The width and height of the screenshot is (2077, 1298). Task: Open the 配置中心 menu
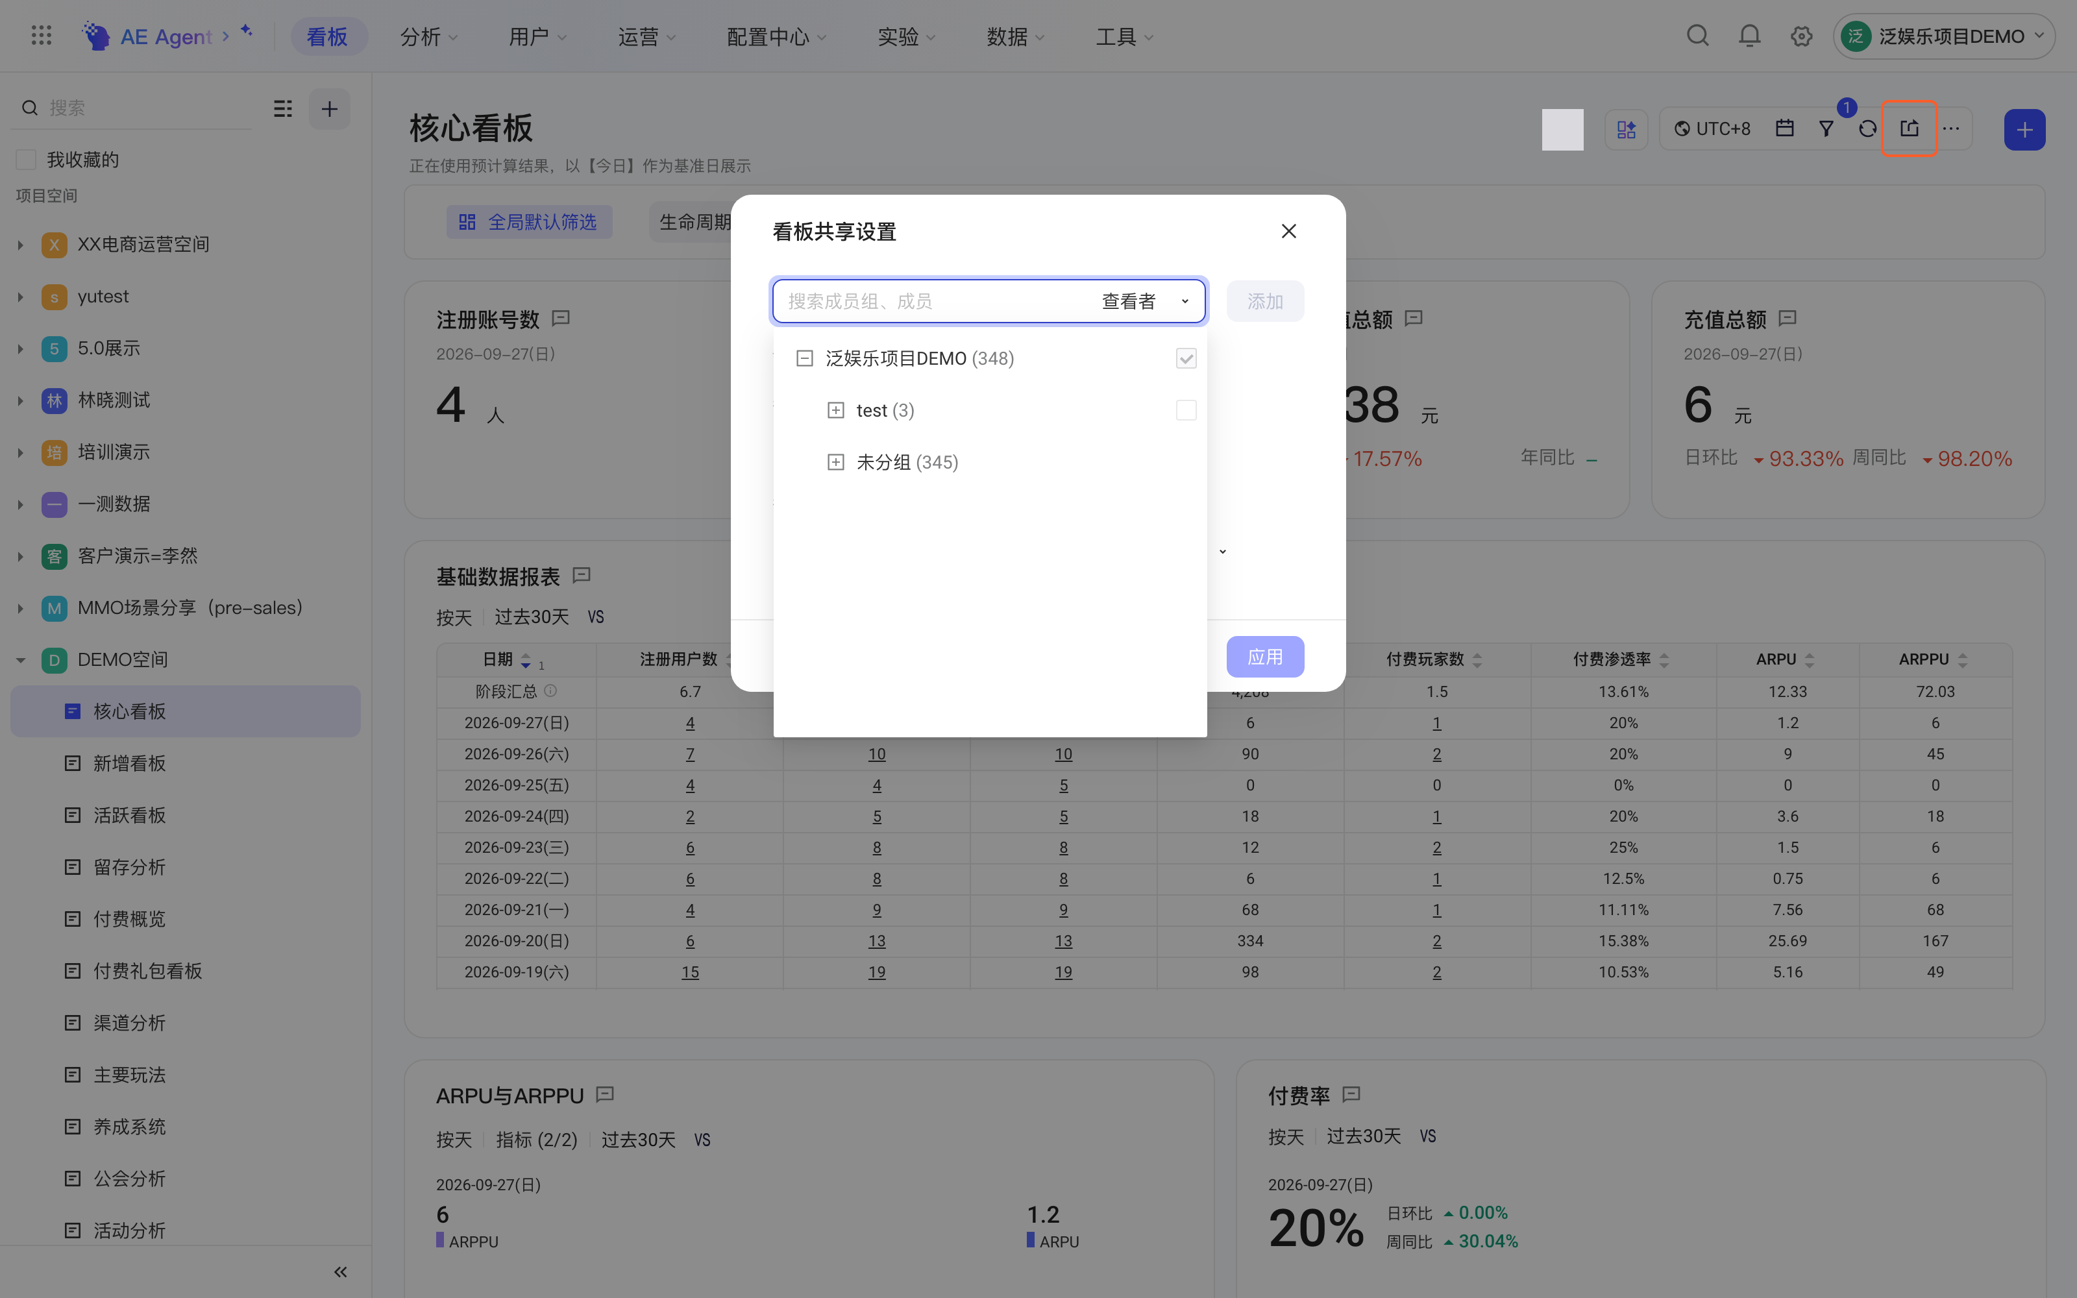pos(776,37)
